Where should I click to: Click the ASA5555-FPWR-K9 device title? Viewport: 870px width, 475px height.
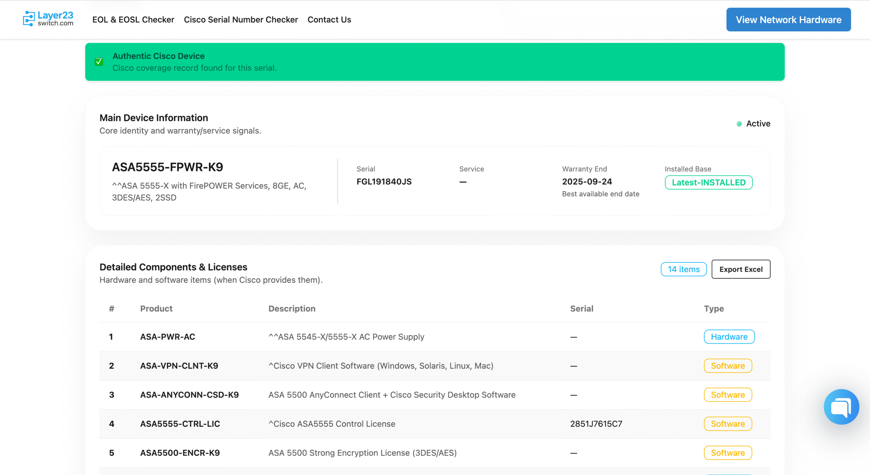(x=168, y=167)
